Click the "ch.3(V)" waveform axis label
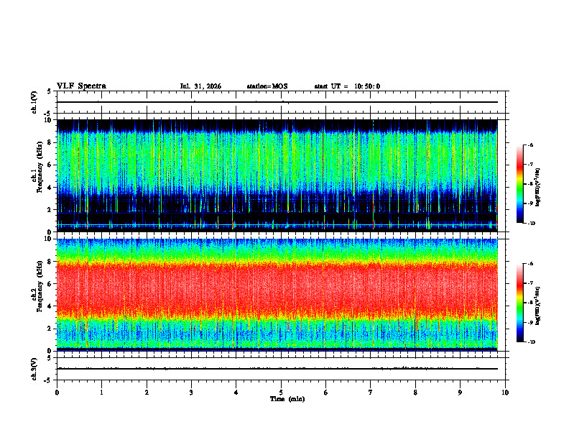This screenshot has width=569, height=440. 34,370
